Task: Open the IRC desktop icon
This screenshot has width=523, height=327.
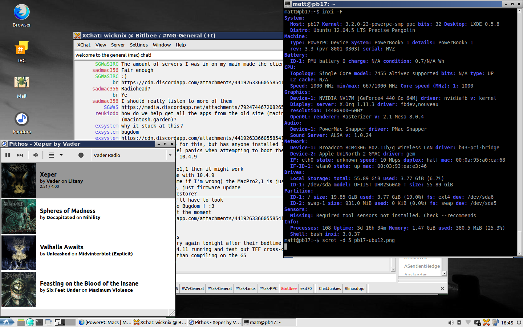Action: coord(22,52)
